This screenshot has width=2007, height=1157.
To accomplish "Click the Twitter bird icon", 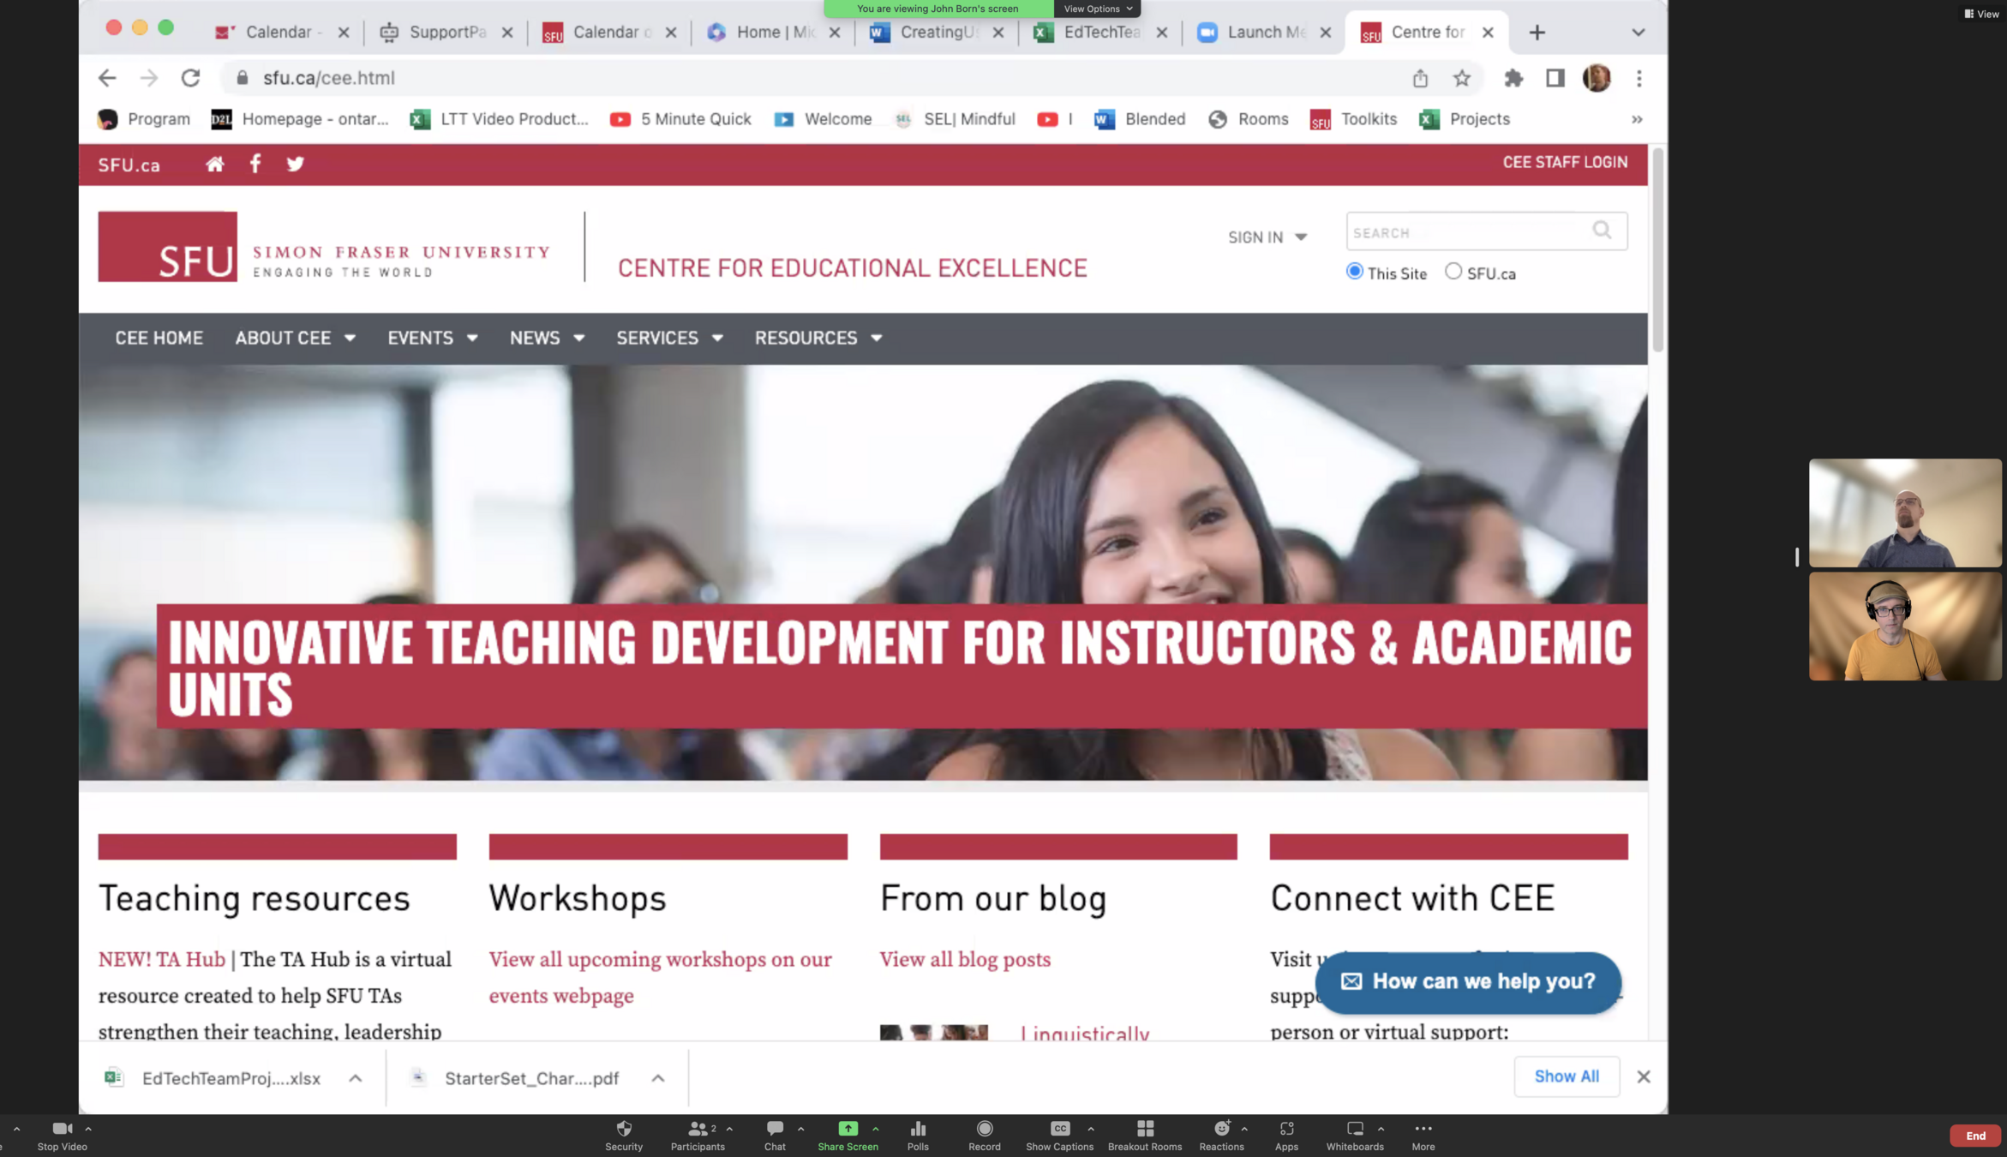I will point(296,164).
